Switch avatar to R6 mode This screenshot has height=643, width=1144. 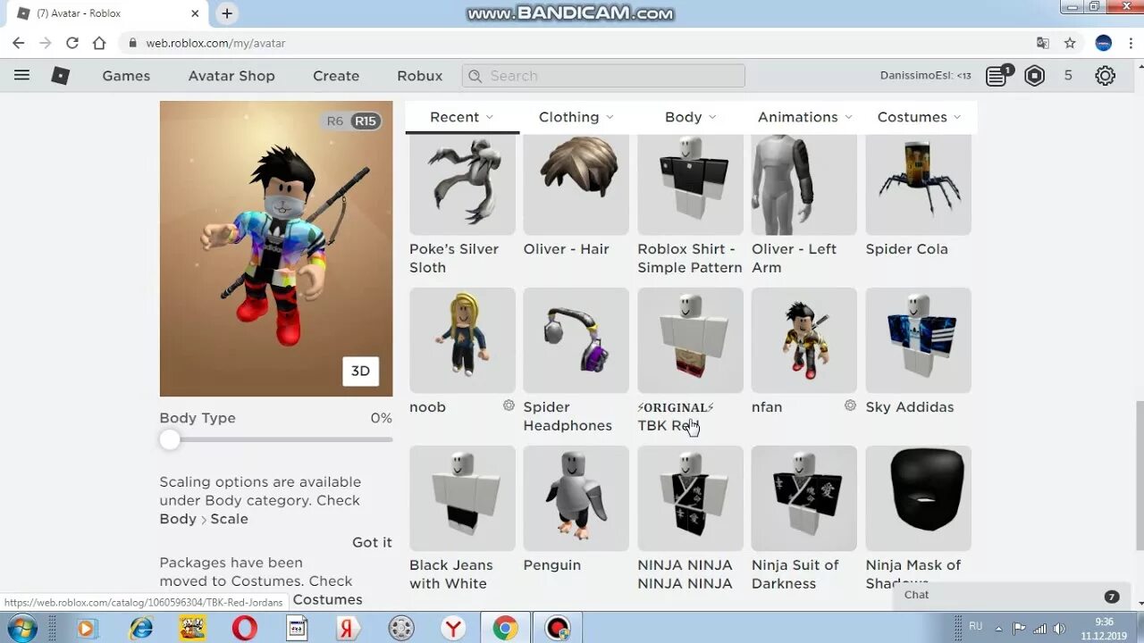coord(334,121)
